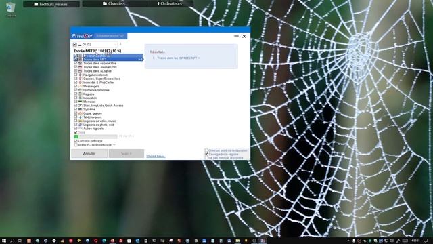Uncheck Sauvegarder le registre
The width and height of the screenshot is (433, 244).
pyautogui.click(x=206, y=154)
